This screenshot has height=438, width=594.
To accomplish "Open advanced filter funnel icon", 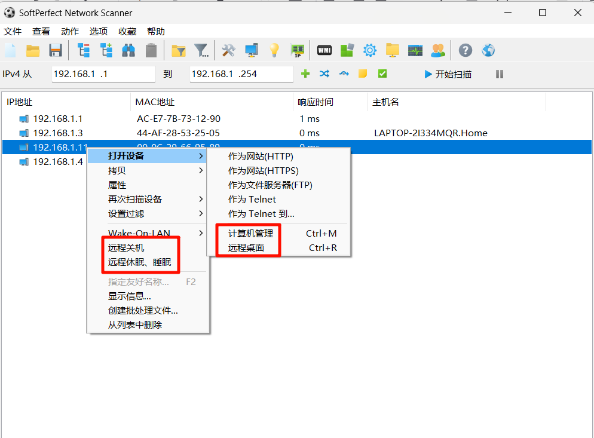I will tap(201, 50).
